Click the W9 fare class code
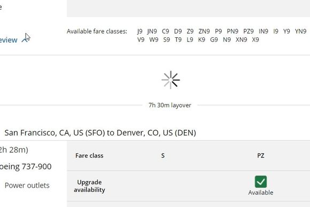Image resolution: width=310 pixels, height=207 pixels. (153, 39)
